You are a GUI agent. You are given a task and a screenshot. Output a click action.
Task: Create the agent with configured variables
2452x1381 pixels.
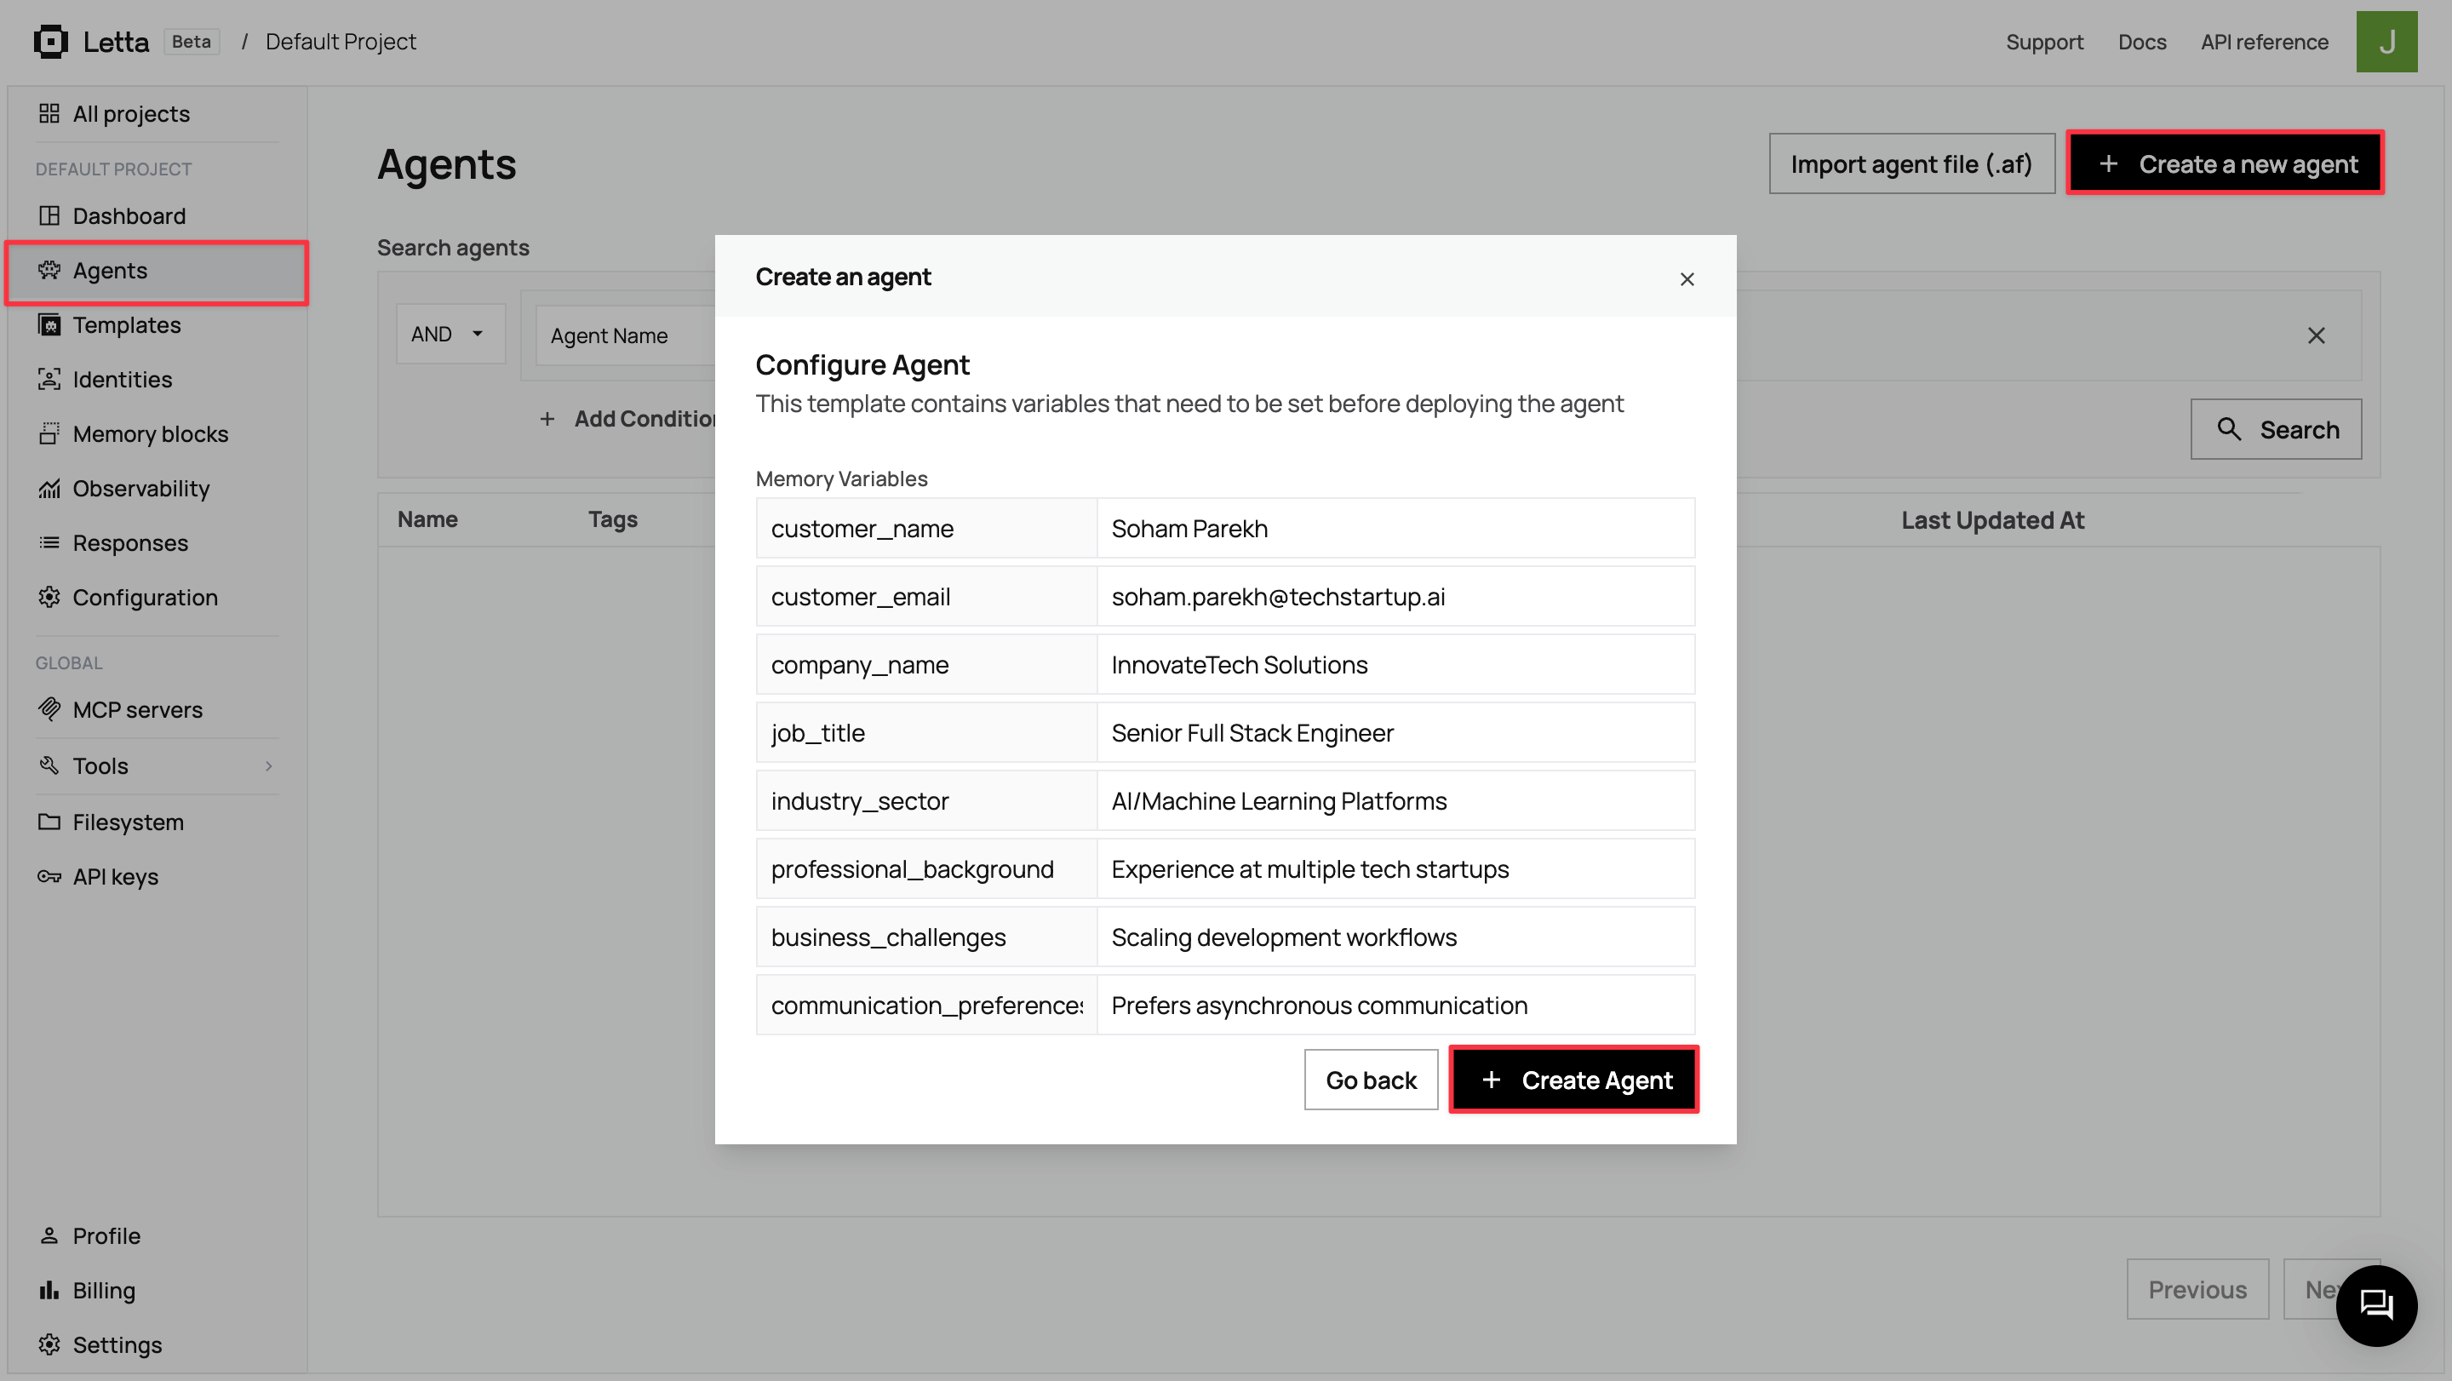pyautogui.click(x=1573, y=1080)
